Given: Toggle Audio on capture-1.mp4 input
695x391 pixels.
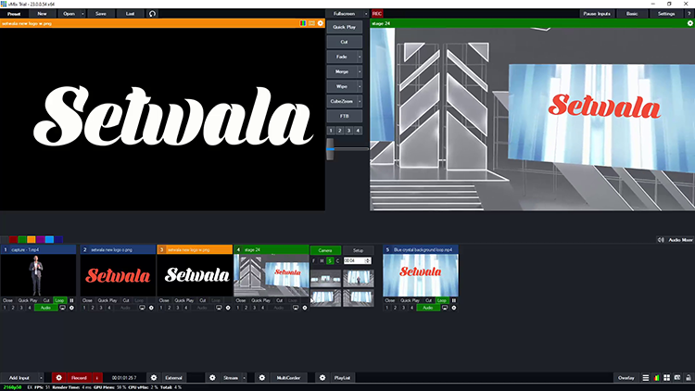Looking at the screenshot, I should (x=44, y=307).
